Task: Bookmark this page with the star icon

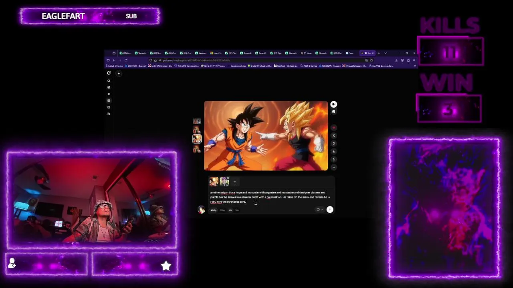Action: coord(372,60)
